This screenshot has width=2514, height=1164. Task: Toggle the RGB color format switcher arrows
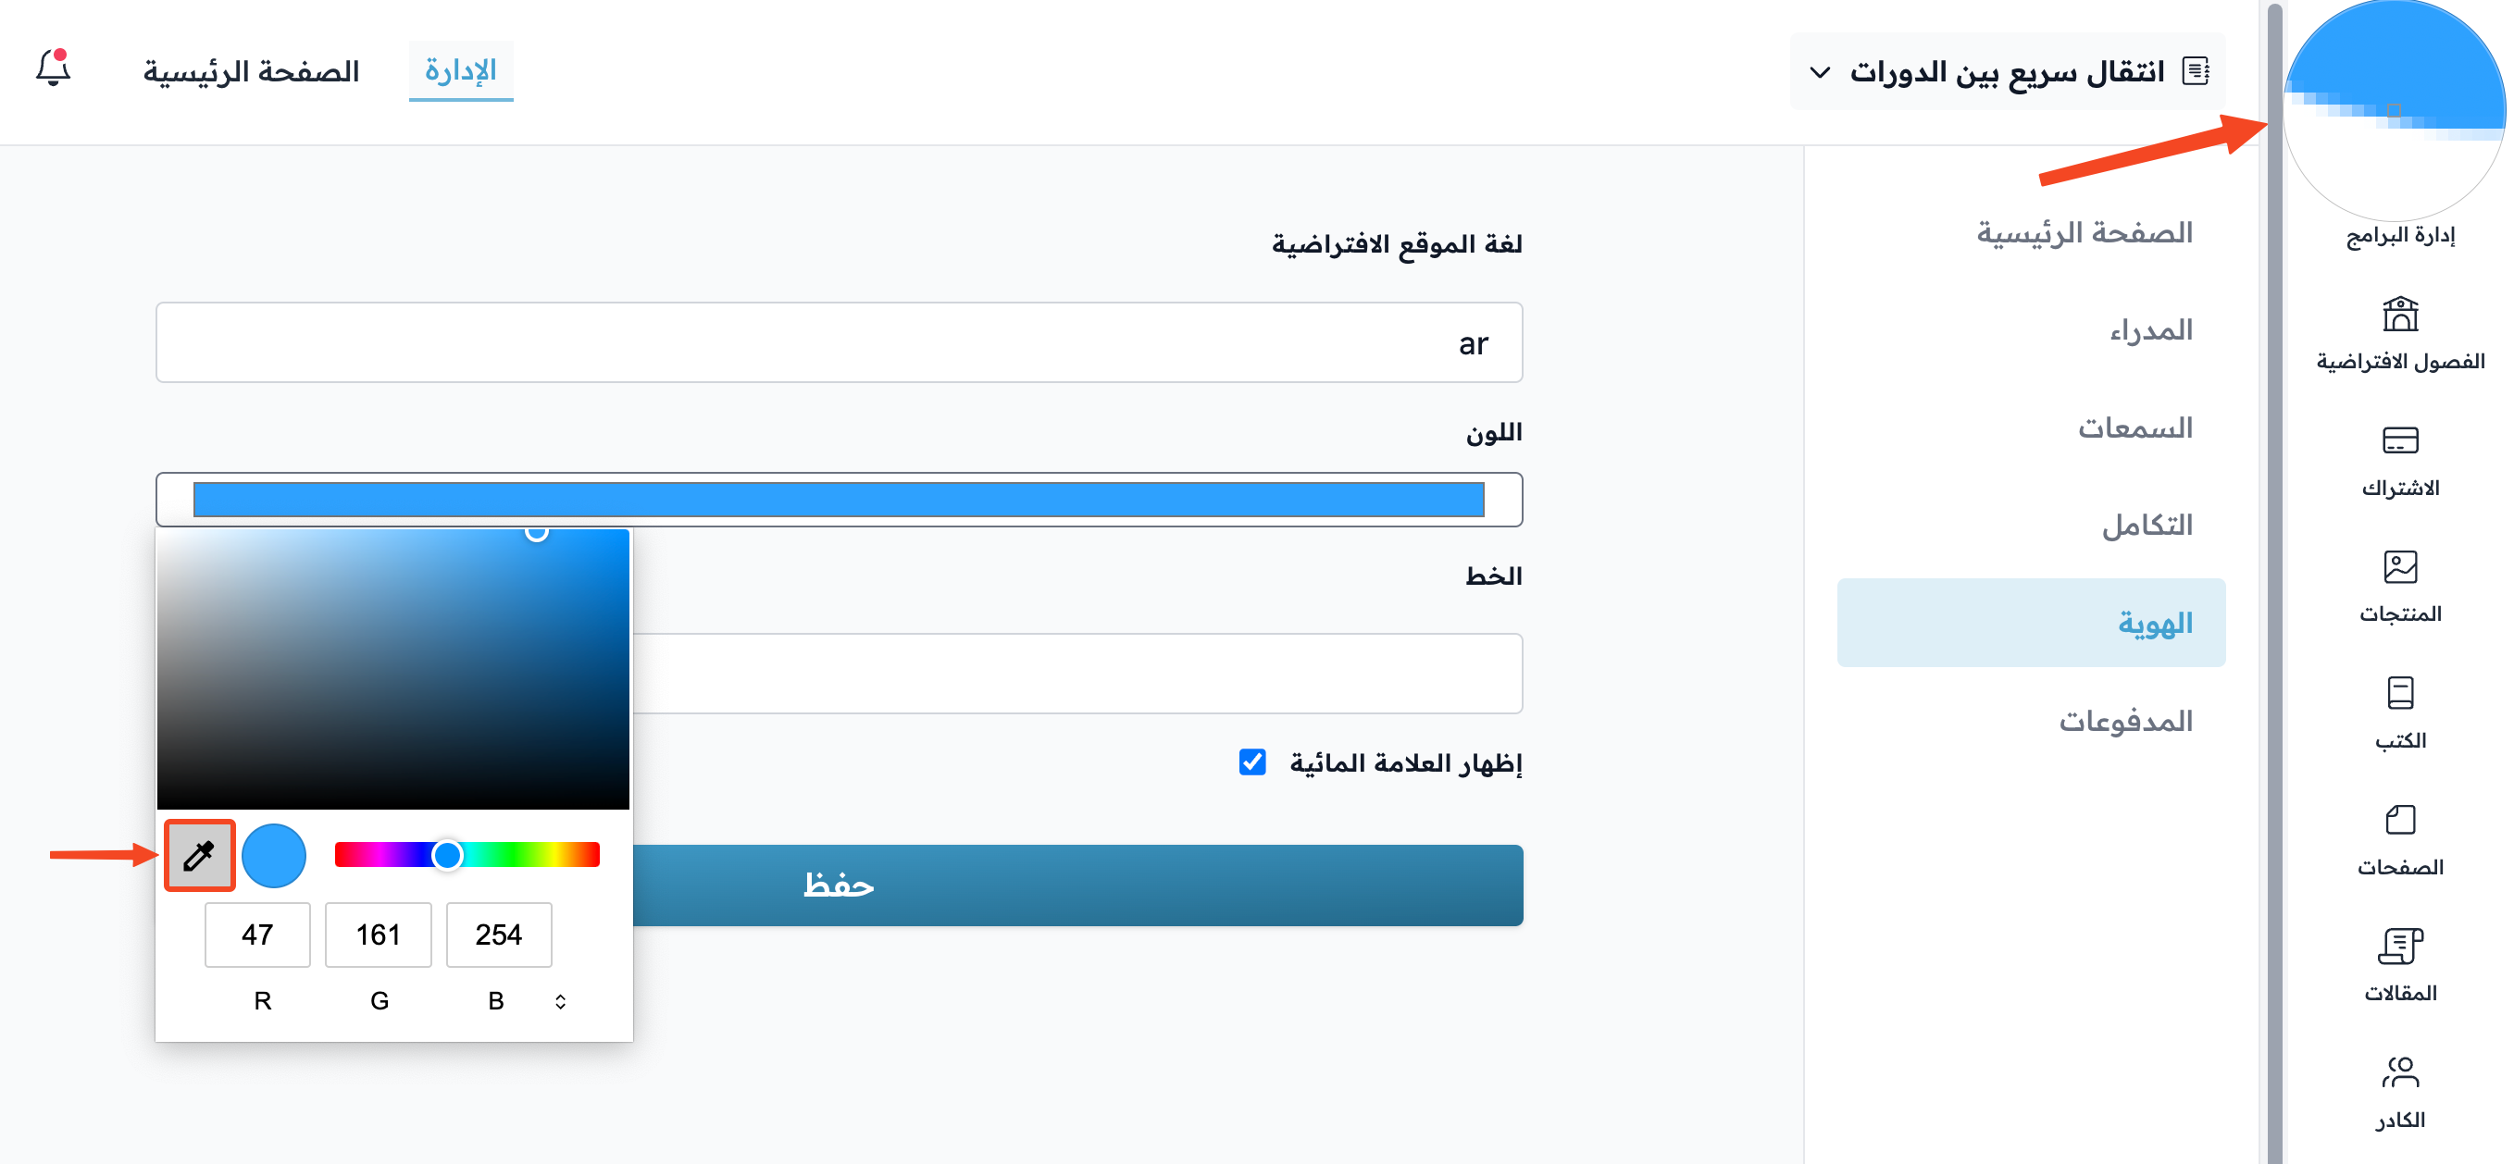pyautogui.click(x=560, y=1001)
